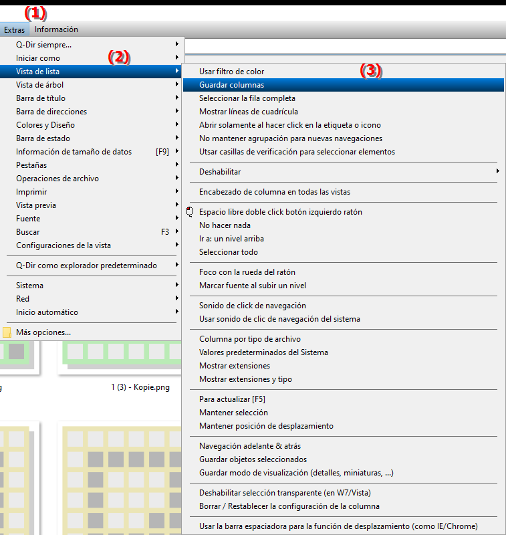The height and width of the screenshot is (535, 506).
Task: Open the Red submenu
Action: [92, 299]
